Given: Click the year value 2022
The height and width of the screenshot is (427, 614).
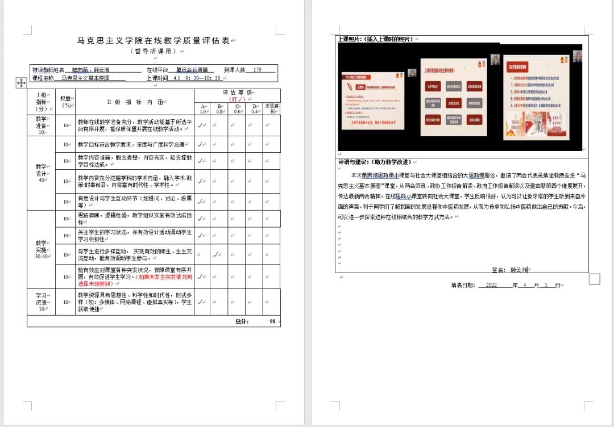Looking at the screenshot, I should point(491,285).
